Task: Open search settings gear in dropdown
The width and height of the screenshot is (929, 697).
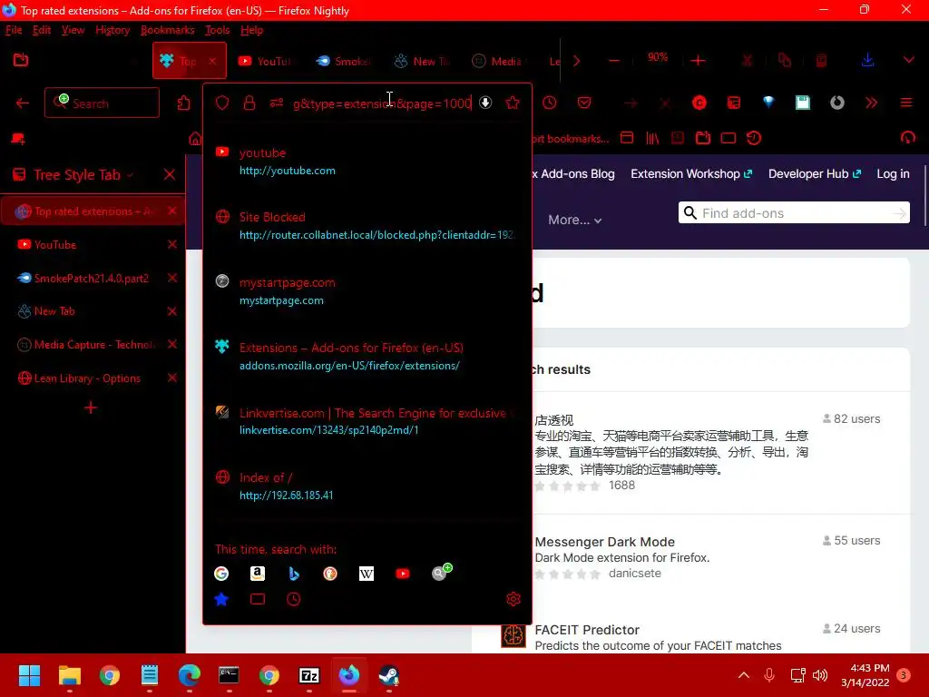Action: pyautogui.click(x=513, y=599)
